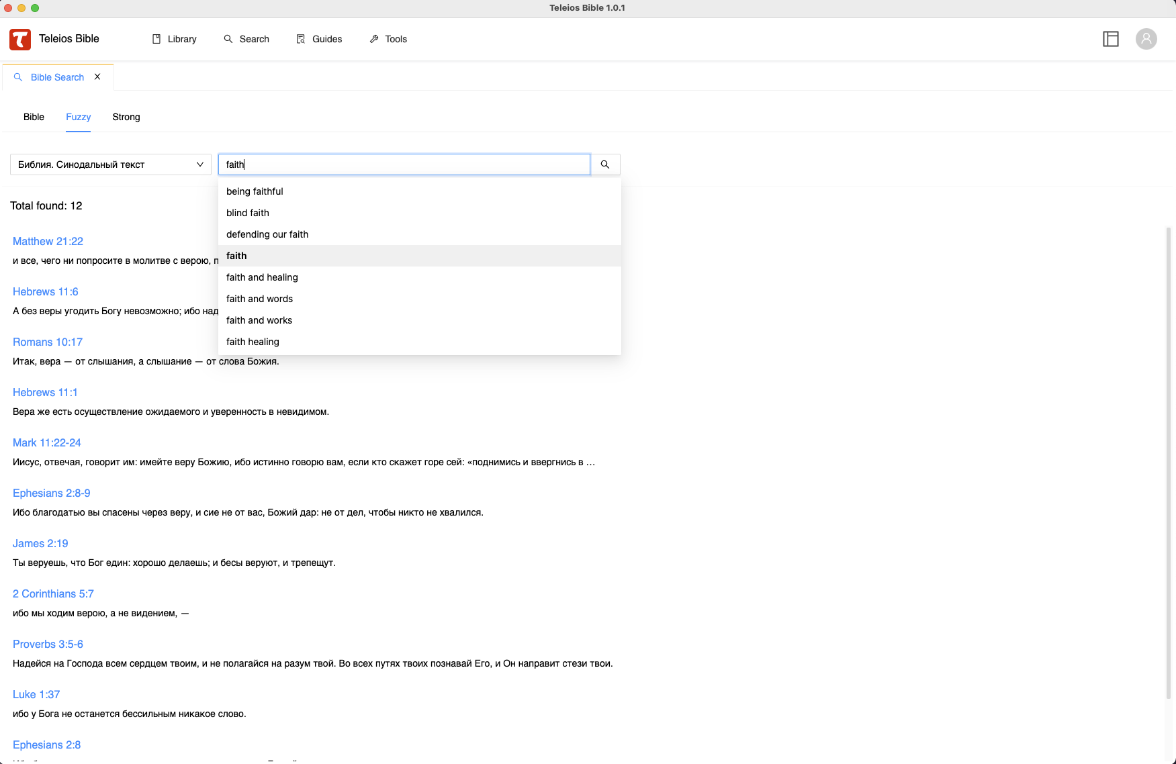Switch to the Bible tab
This screenshot has width=1176, height=764.
point(34,117)
